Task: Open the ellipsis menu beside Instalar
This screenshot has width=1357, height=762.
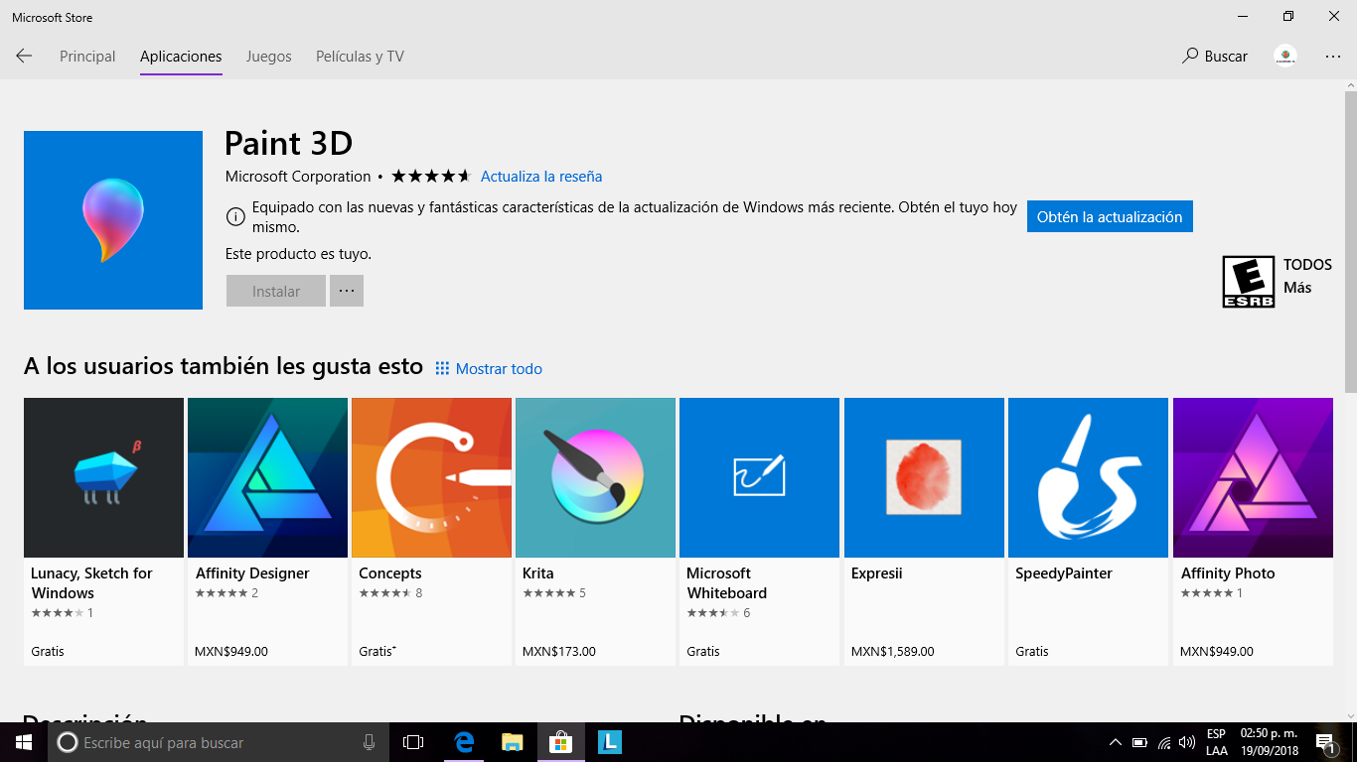Action: (x=347, y=291)
